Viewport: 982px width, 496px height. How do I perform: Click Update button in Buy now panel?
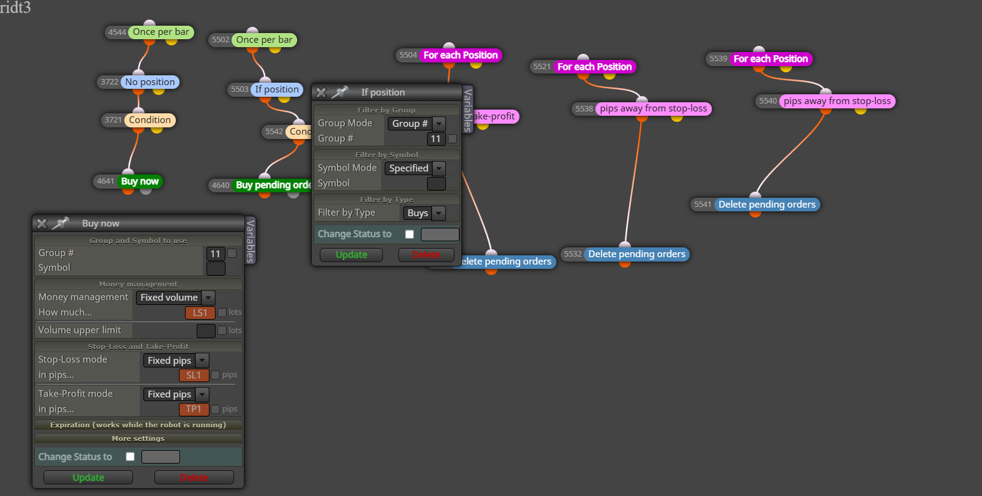click(x=88, y=478)
